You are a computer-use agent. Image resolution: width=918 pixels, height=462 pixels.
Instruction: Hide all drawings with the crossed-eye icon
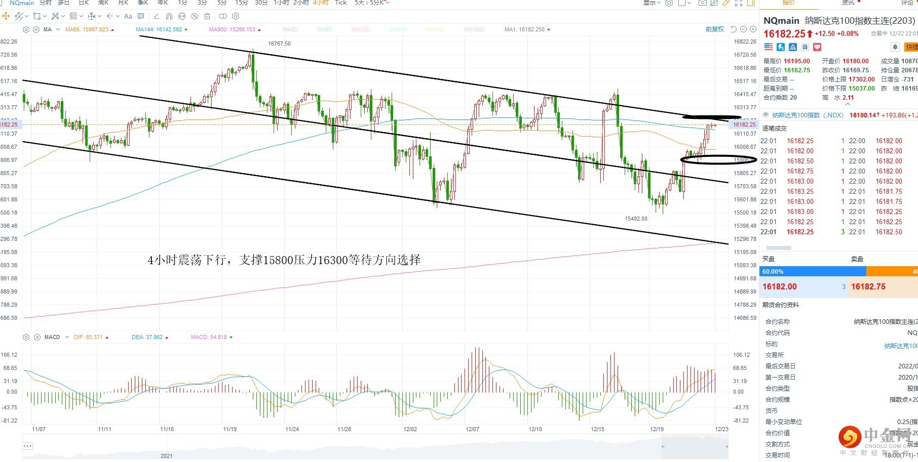click(x=195, y=16)
